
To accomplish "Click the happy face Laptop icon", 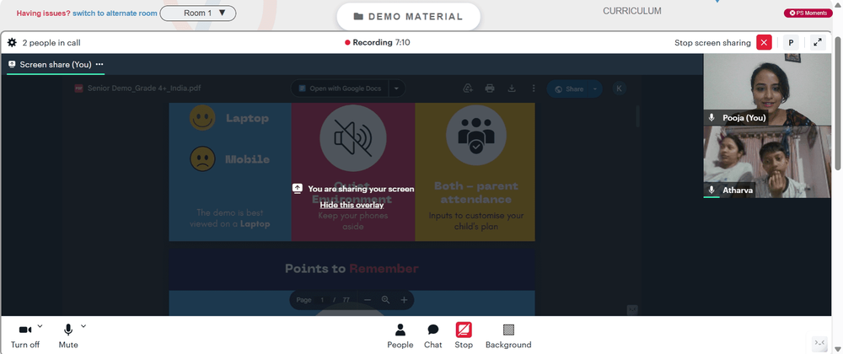I will 202,118.
